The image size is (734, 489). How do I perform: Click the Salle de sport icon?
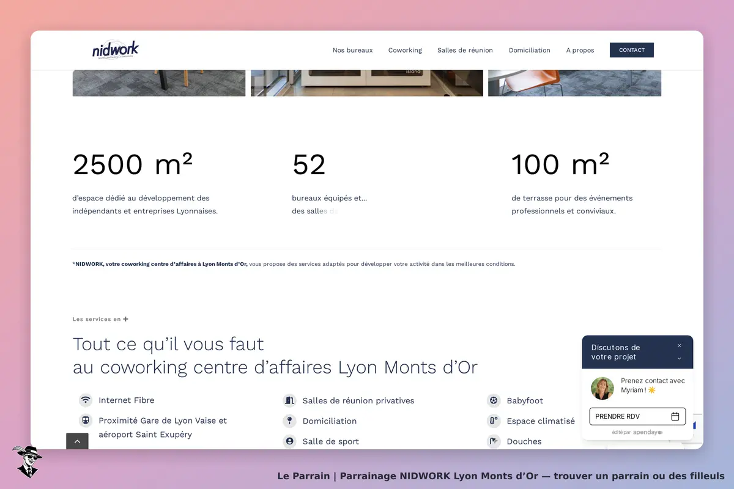tap(289, 441)
